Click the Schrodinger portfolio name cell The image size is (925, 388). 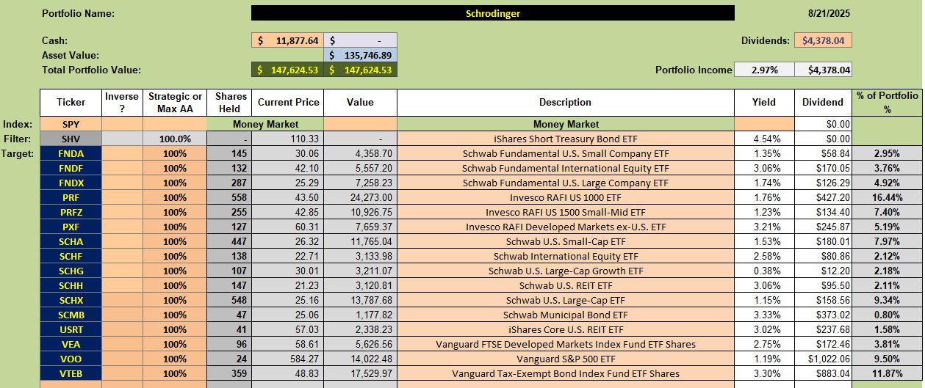[492, 13]
